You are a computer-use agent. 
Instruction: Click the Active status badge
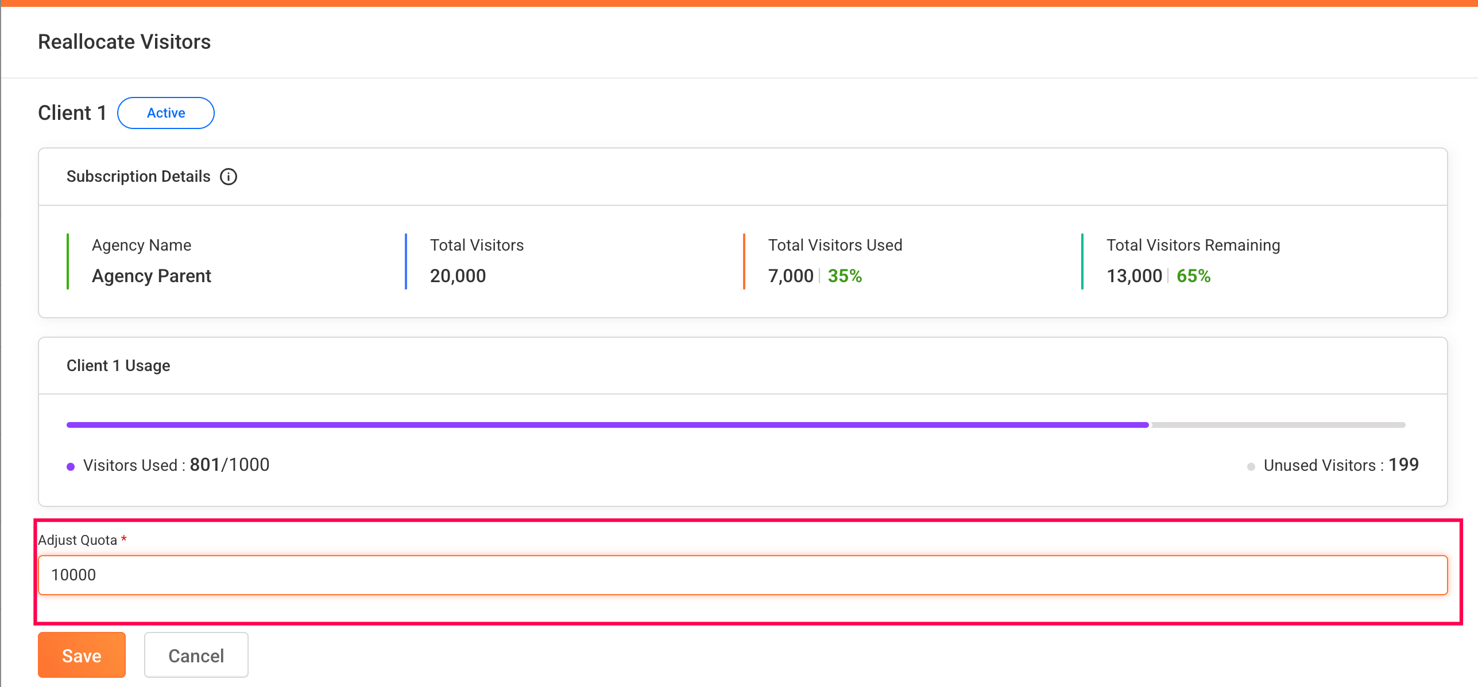165,113
